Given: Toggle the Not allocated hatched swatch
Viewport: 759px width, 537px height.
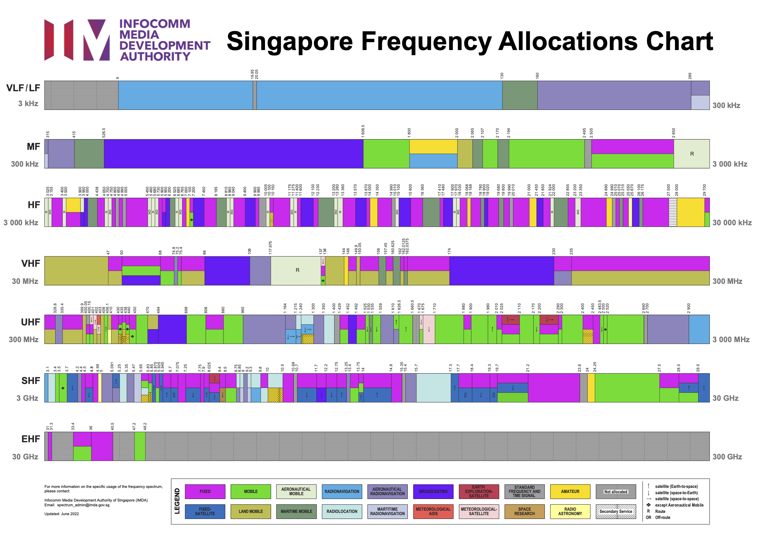Looking at the screenshot, I should [x=615, y=491].
